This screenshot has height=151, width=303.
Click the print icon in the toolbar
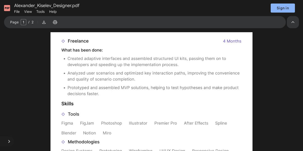55,22
